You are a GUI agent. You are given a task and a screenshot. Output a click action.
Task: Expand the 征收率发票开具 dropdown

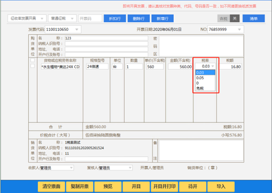27,18
